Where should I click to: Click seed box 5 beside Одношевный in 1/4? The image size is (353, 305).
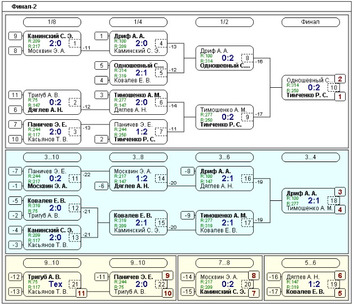(102, 66)
